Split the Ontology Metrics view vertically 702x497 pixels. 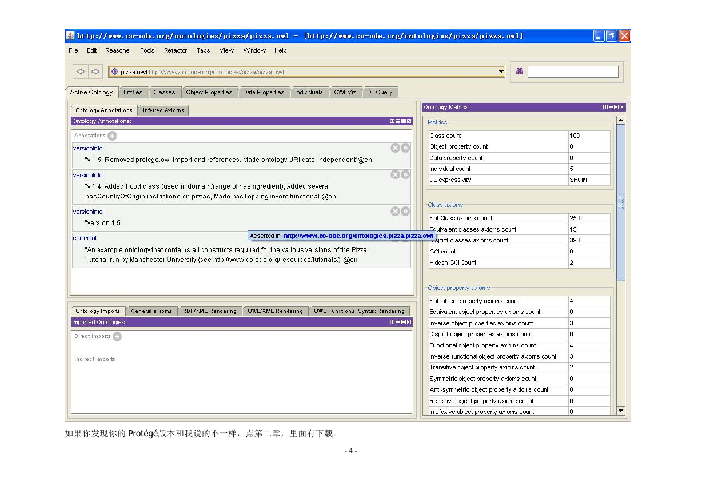click(x=605, y=107)
